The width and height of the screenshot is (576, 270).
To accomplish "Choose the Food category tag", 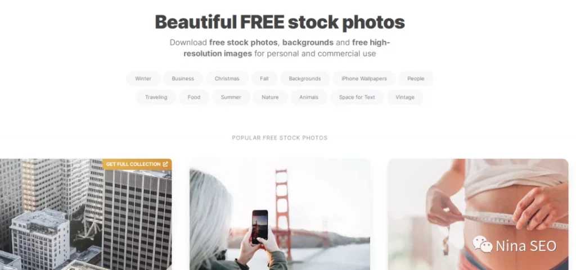I will pyautogui.click(x=194, y=97).
